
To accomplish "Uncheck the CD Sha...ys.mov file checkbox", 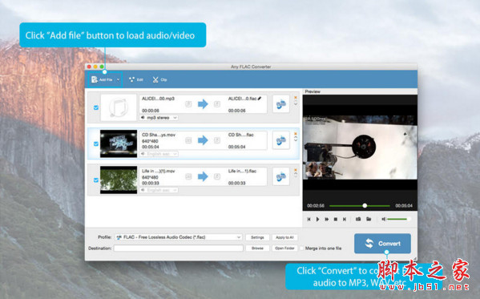I will tap(96, 143).
